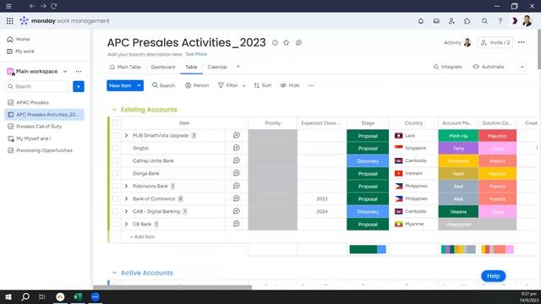Expand subitems of CB Bank
This screenshot has height=304, width=541.
126,224
